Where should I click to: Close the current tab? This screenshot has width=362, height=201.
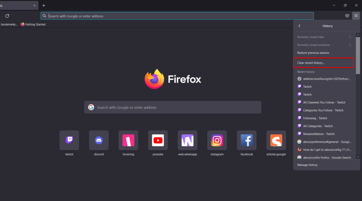tap(35, 5)
